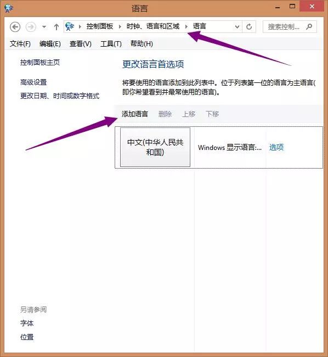Click the Forward navigation arrow

click(x=31, y=27)
